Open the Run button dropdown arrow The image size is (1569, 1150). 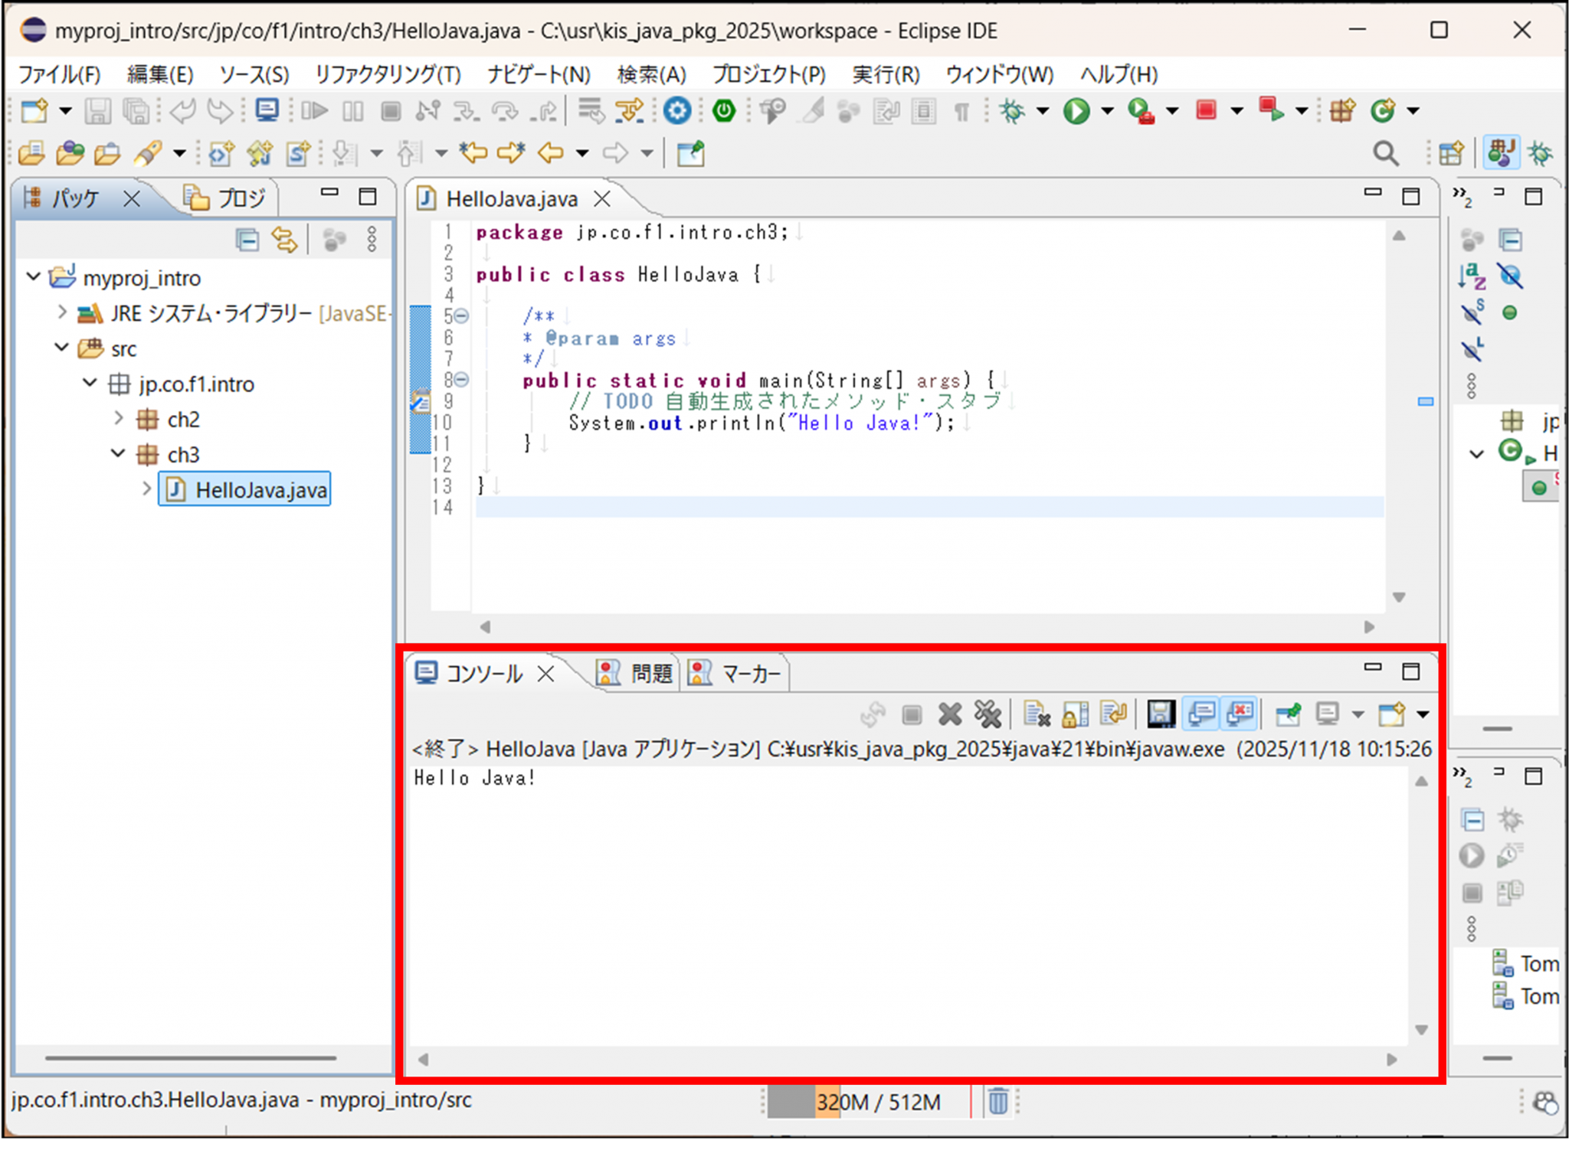click(1107, 111)
